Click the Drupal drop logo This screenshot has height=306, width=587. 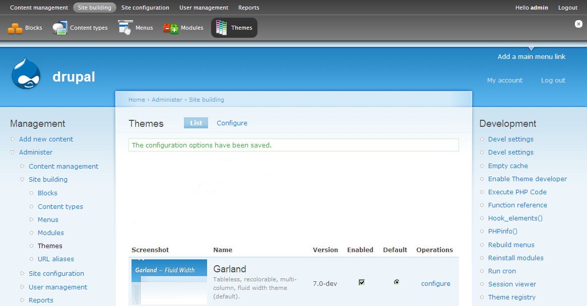tap(26, 73)
